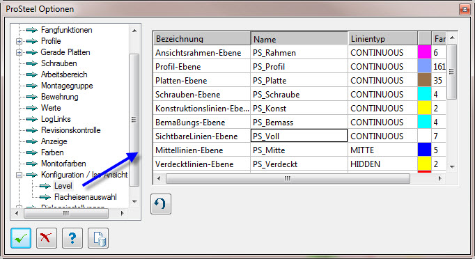
Task: Sort by the Bezeichnung column header
Action: (x=202, y=39)
